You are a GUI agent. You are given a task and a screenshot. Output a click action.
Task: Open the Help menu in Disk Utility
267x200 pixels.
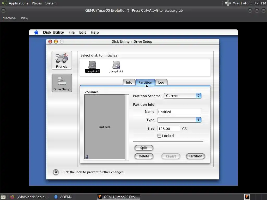(x=94, y=32)
